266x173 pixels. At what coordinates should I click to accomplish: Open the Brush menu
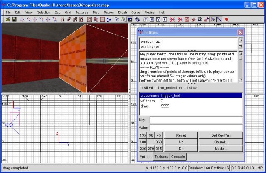coord(123,12)
